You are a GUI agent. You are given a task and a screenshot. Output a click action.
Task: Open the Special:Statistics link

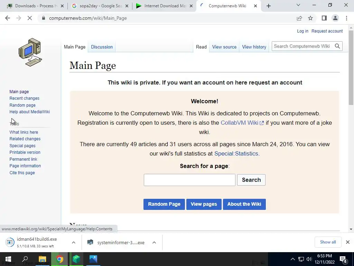237,153
